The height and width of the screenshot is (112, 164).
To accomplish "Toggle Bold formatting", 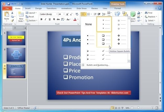I will pyautogui.click(x=41, y=19).
